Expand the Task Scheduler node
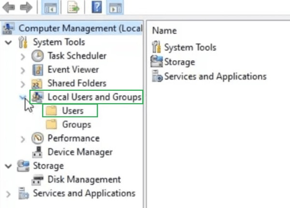 [23, 56]
